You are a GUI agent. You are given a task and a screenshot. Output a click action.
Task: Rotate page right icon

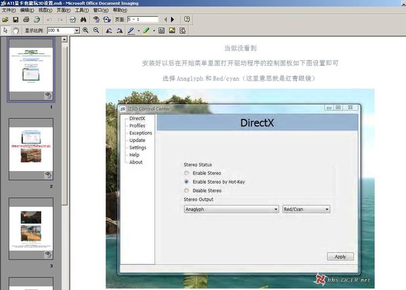[x=119, y=30]
